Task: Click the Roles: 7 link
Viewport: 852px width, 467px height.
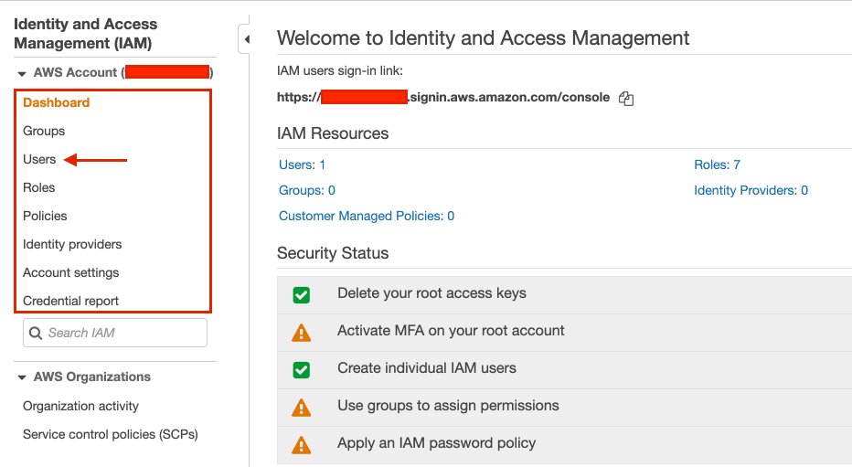Action: [x=717, y=165]
